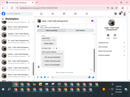
Task: Open the Marketplace storefront icon
Action: pos(75,14)
